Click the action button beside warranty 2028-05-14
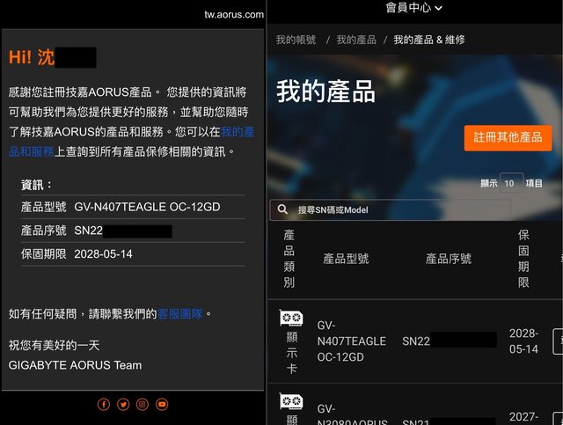This screenshot has width=563, height=425. pyautogui.click(x=558, y=341)
